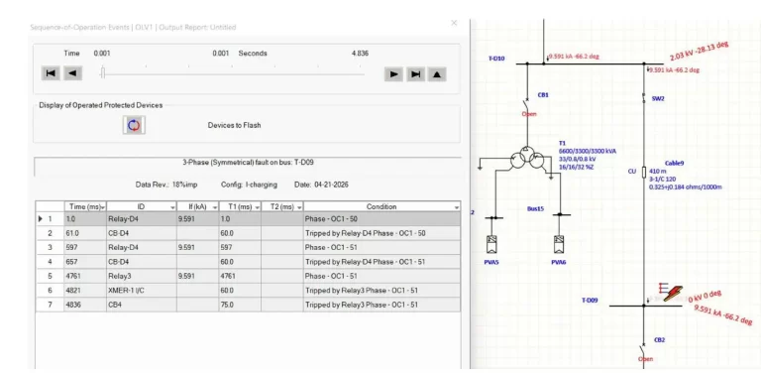The height and width of the screenshot is (373, 761).
Task: Click the 'Data Rev.: 18%imp' text
Action: pyautogui.click(x=166, y=186)
